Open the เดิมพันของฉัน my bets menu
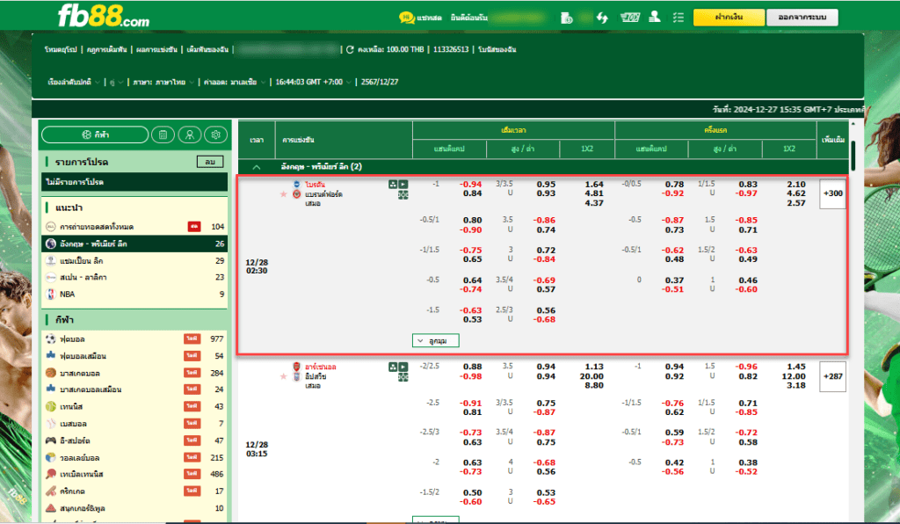 [207, 50]
